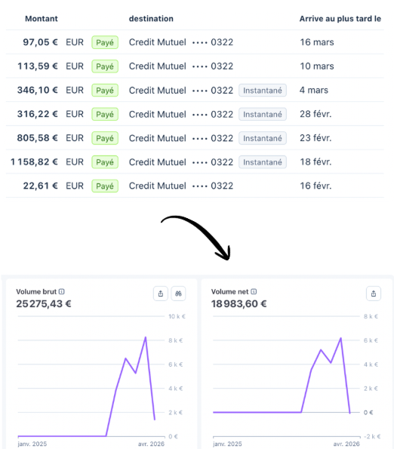Click the peak of the Volume net chart line
Image resolution: width=394 pixels, height=449 pixels.
click(x=340, y=339)
